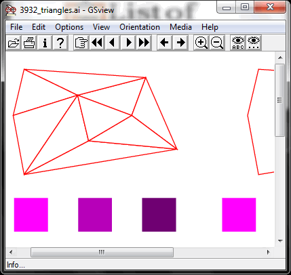
Task: Open the File menu
Action: pos(16,27)
